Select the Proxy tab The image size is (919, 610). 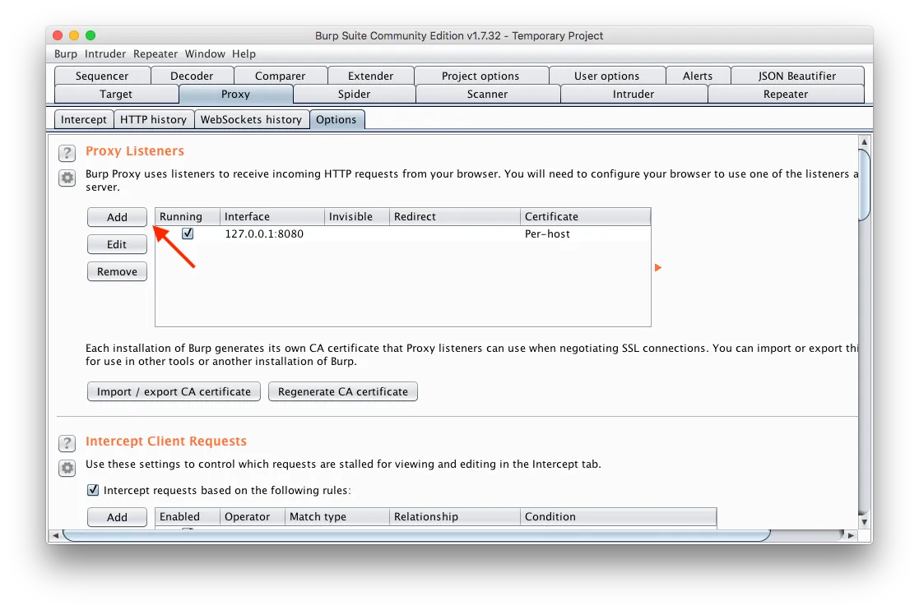tap(235, 95)
